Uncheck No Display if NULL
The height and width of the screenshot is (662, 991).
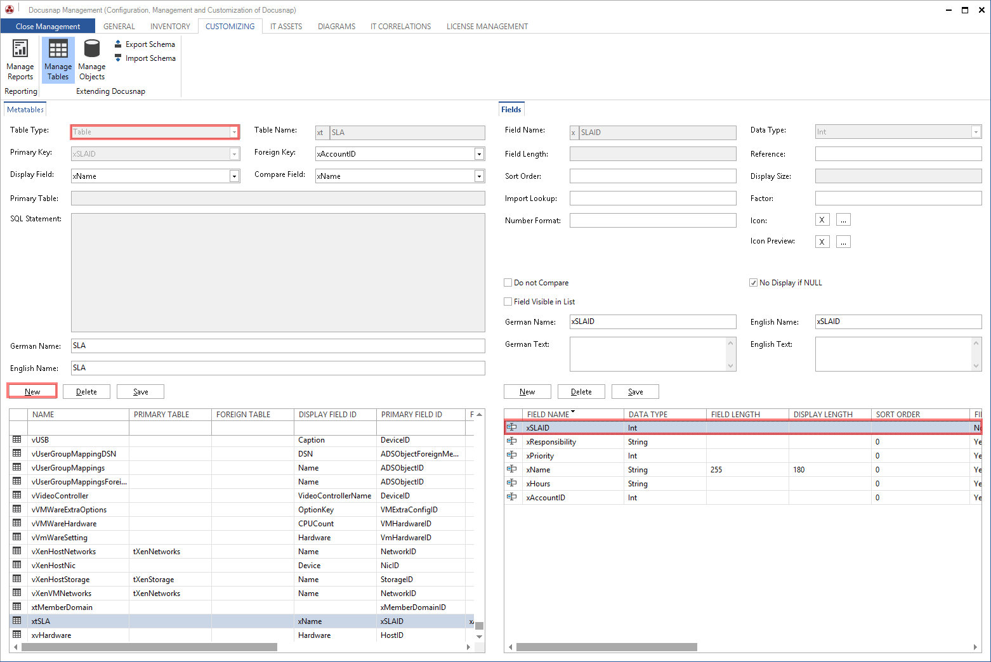click(x=754, y=283)
